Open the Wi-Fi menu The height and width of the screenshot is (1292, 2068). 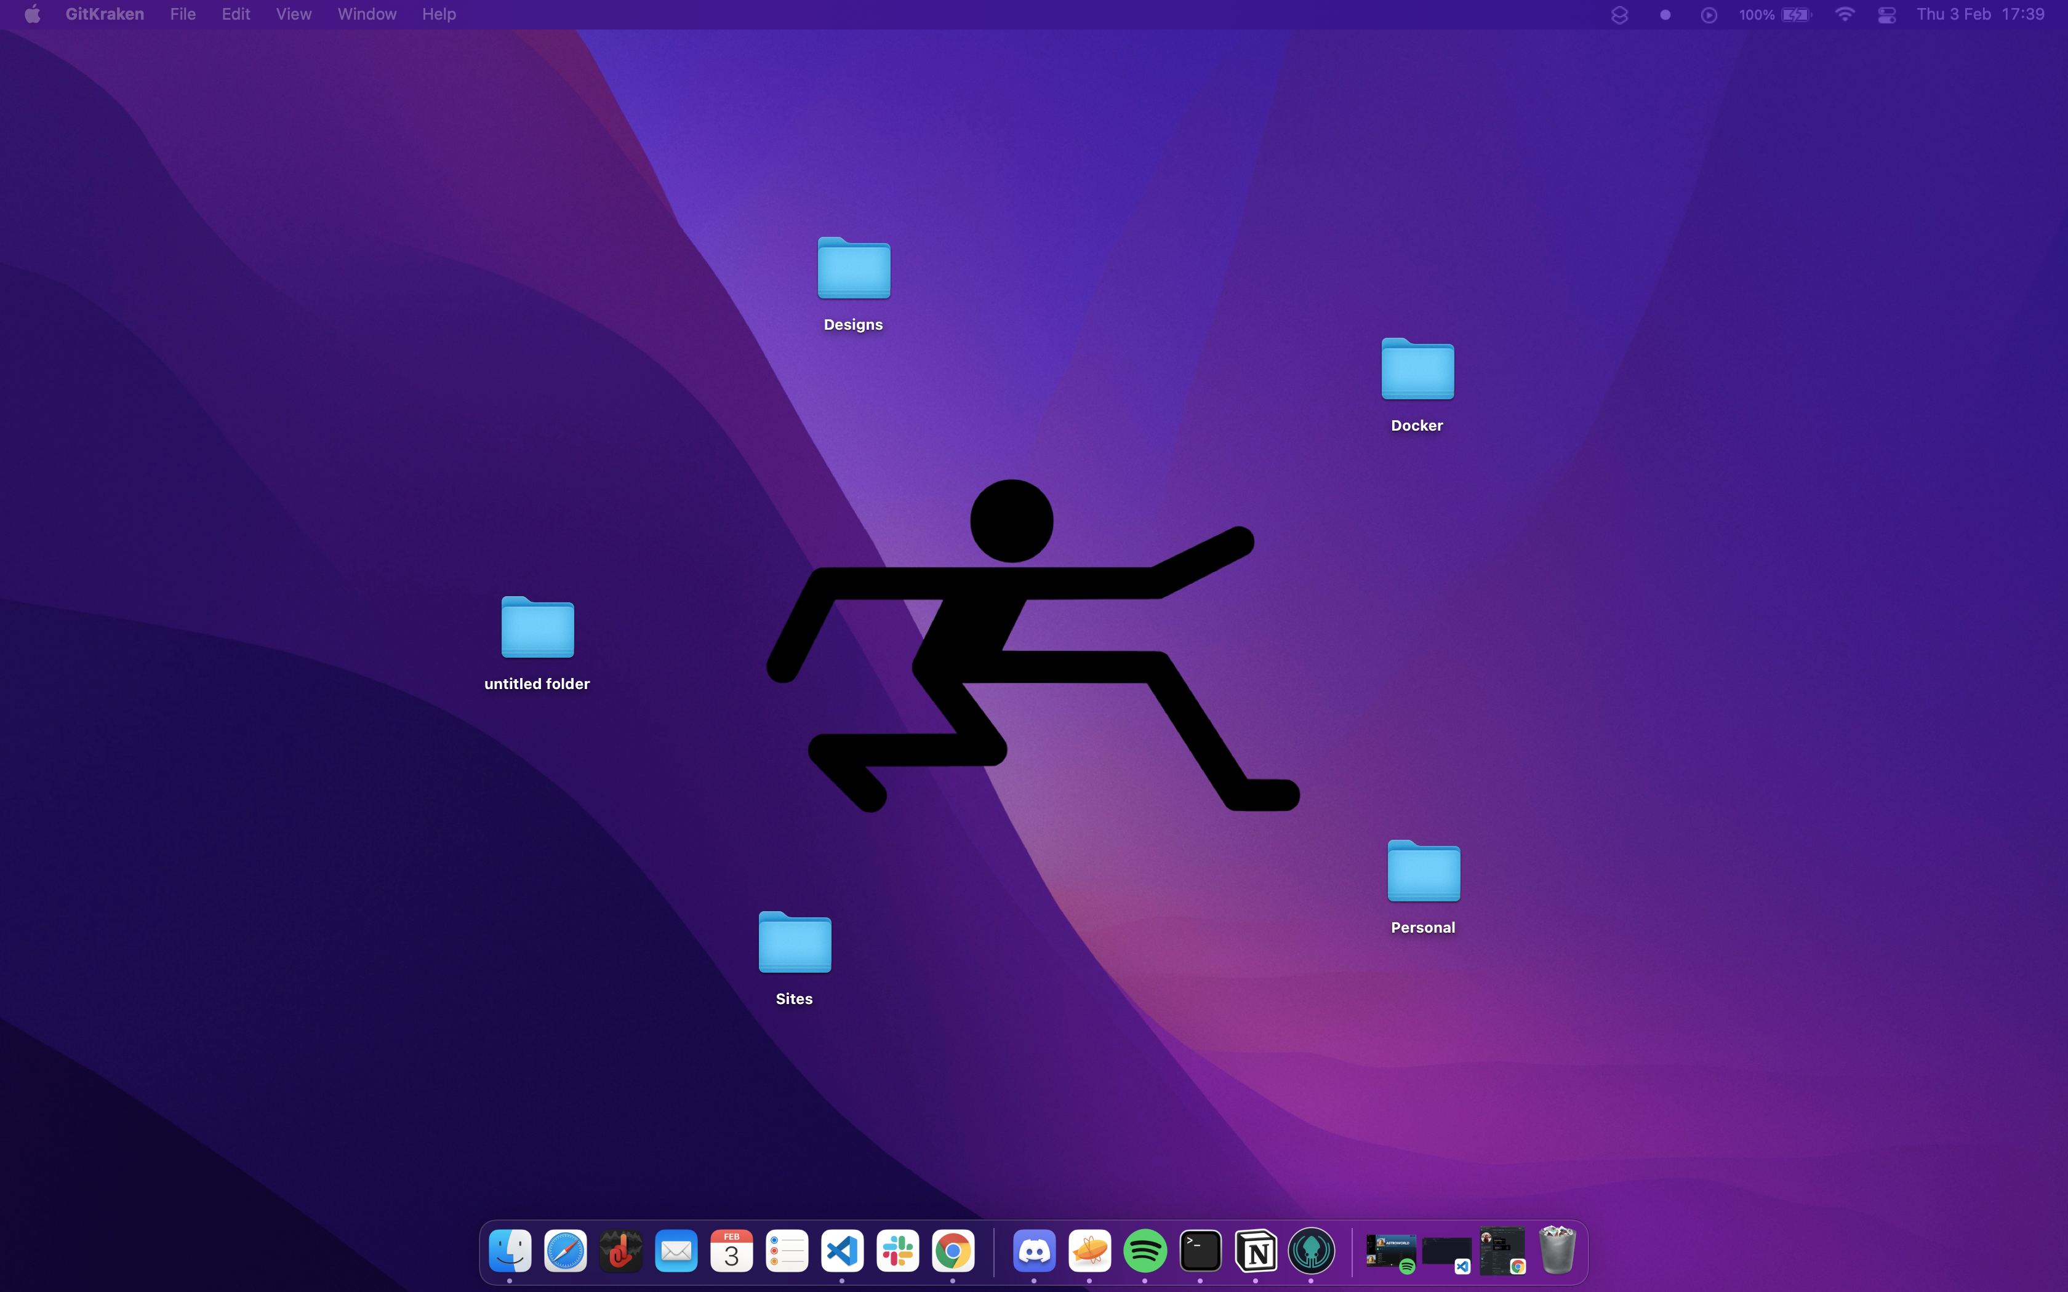click(1845, 15)
